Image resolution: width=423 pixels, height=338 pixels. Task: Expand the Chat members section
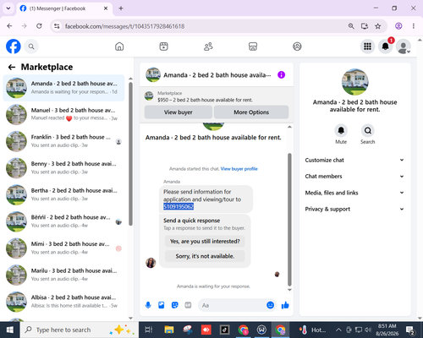pos(354,177)
